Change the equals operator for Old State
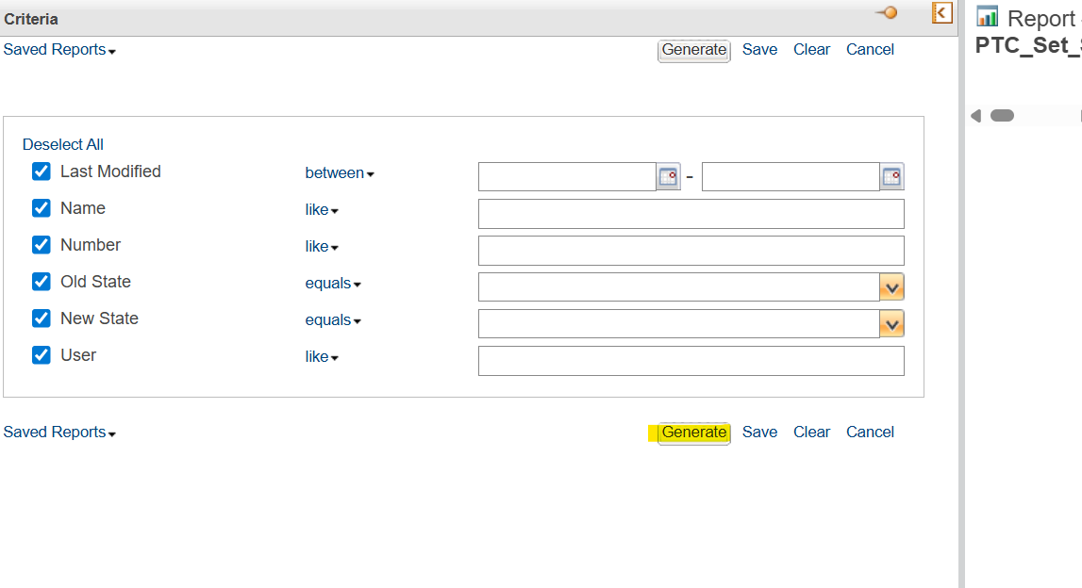Image resolution: width=1082 pixels, height=588 pixels. [332, 283]
